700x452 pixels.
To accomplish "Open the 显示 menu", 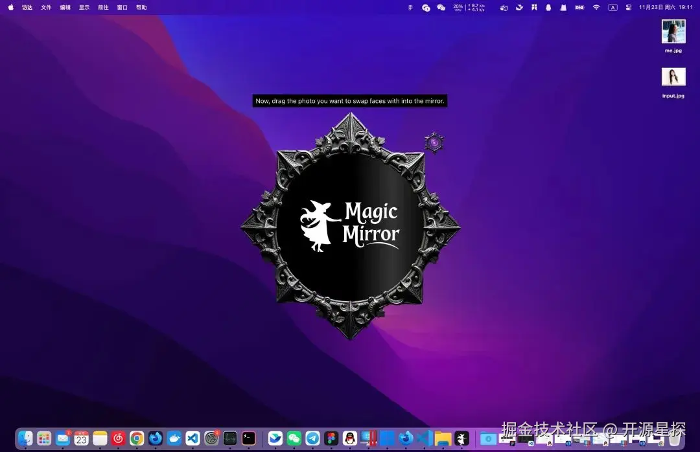I will (x=84, y=7).
